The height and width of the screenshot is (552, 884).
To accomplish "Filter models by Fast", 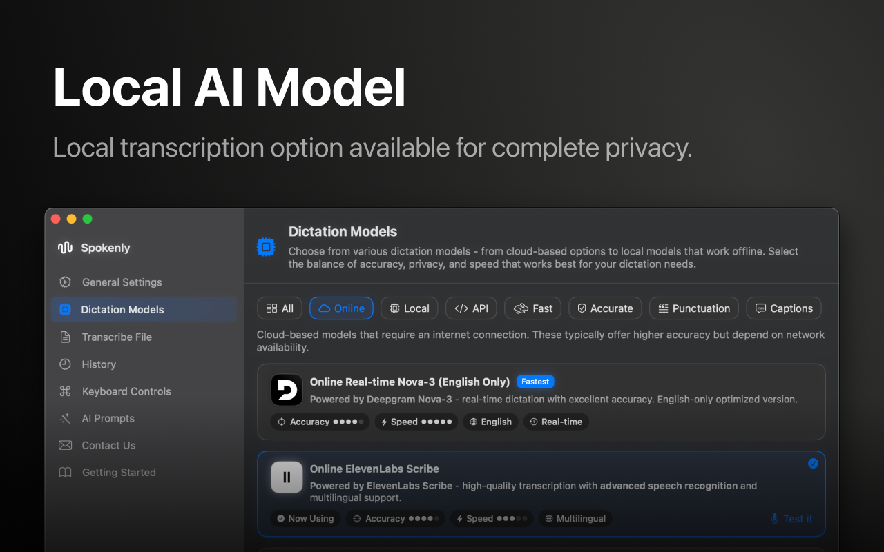I will [533, 308].
